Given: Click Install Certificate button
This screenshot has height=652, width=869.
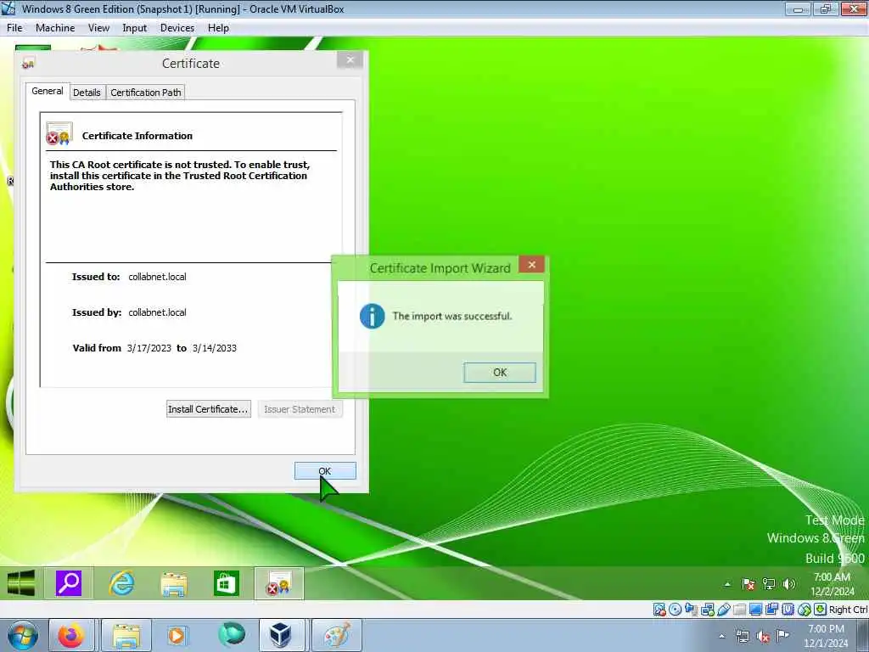Looking at the screenshot, I should pyautogui.click(x=209, y=409).
